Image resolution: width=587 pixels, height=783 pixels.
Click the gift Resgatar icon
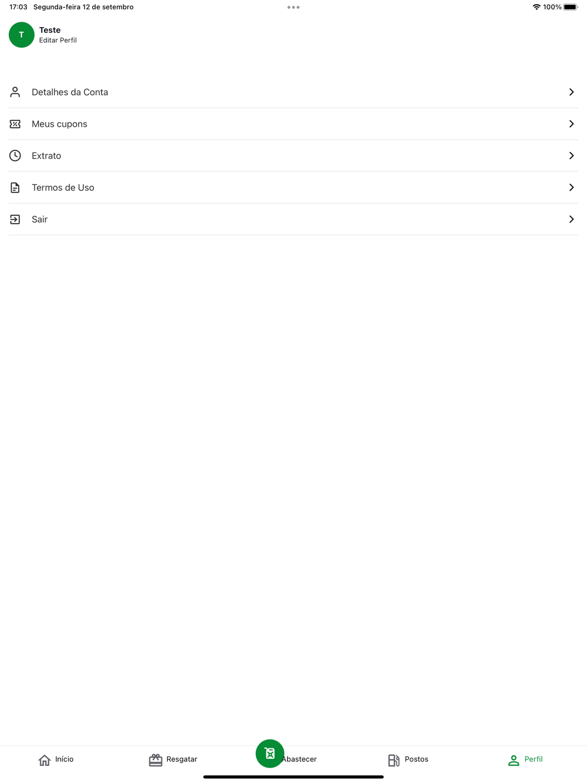(x=156, y=760)
